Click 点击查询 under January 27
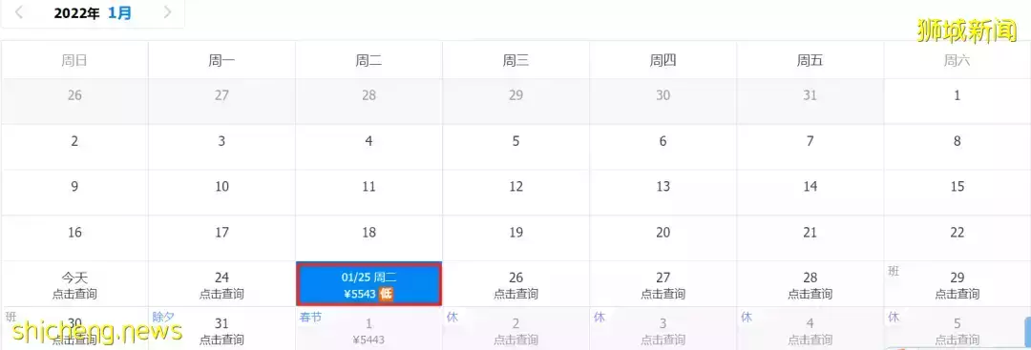This screenshot has width=1031, height=350. coord(663,294)
